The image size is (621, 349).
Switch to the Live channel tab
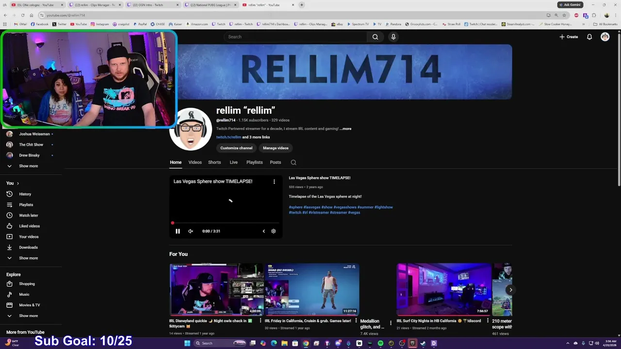pyautogui.click(x=233, y=162)
